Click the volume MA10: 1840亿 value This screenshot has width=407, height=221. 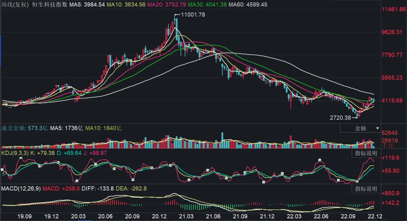[103, 128]
